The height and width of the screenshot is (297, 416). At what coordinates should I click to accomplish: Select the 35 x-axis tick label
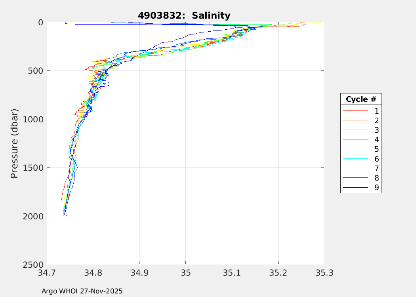tap(185, 272)
